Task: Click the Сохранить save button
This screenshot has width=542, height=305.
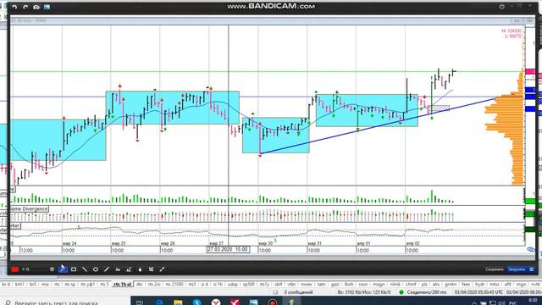Action: [x=495, y=269]
